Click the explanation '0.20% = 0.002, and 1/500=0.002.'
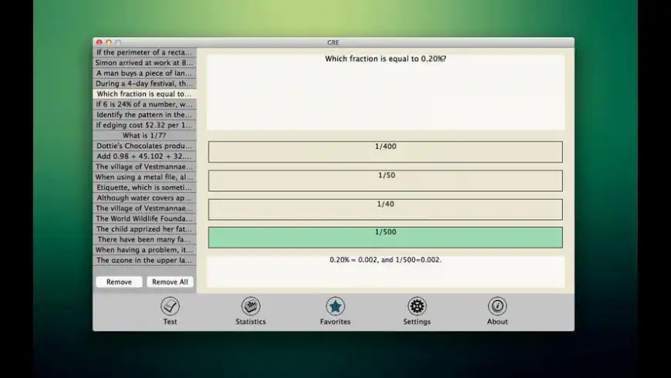Image resolution: width=671 pixels, height=378 pixels. 386,260
